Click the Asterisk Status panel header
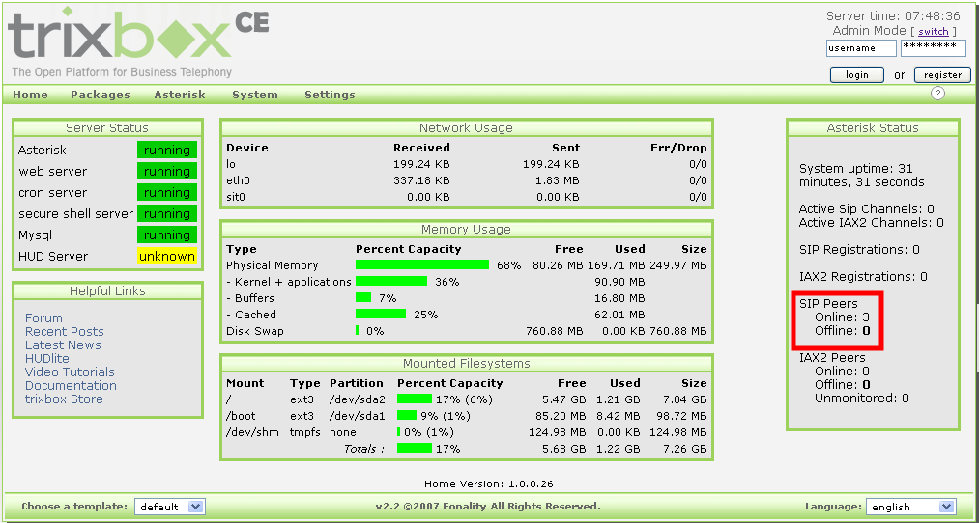The height and width of the screenshot is (523, 979). (873, 127)
